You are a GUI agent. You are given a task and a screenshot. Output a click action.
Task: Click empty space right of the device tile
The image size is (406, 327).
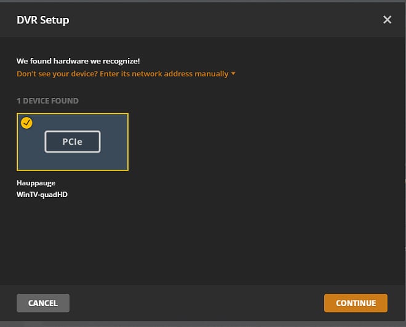(258, 142)
